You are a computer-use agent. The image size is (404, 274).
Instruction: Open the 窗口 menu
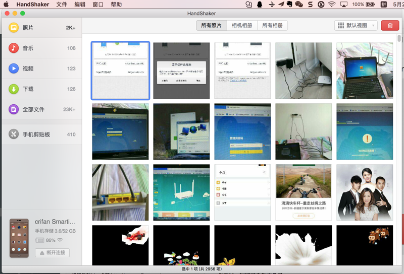click(x=98, y=5)
